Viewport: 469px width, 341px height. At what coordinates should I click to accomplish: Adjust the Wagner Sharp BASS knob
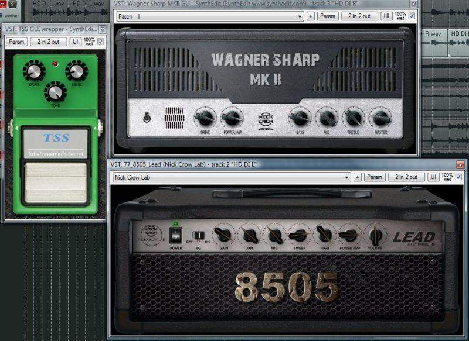coord(300,118)
